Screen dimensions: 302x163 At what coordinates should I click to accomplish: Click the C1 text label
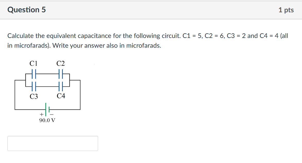click(x=33, y=63)
